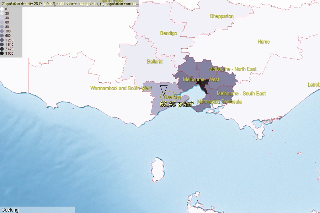This screenshot has height=213, width=320.
Task: Click the legend swatch for 2 420
Action: pos(2,49)
